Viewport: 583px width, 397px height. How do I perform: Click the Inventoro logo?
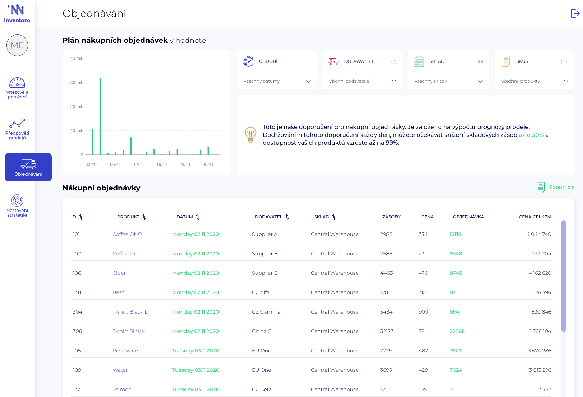click(x=17, y=14)
